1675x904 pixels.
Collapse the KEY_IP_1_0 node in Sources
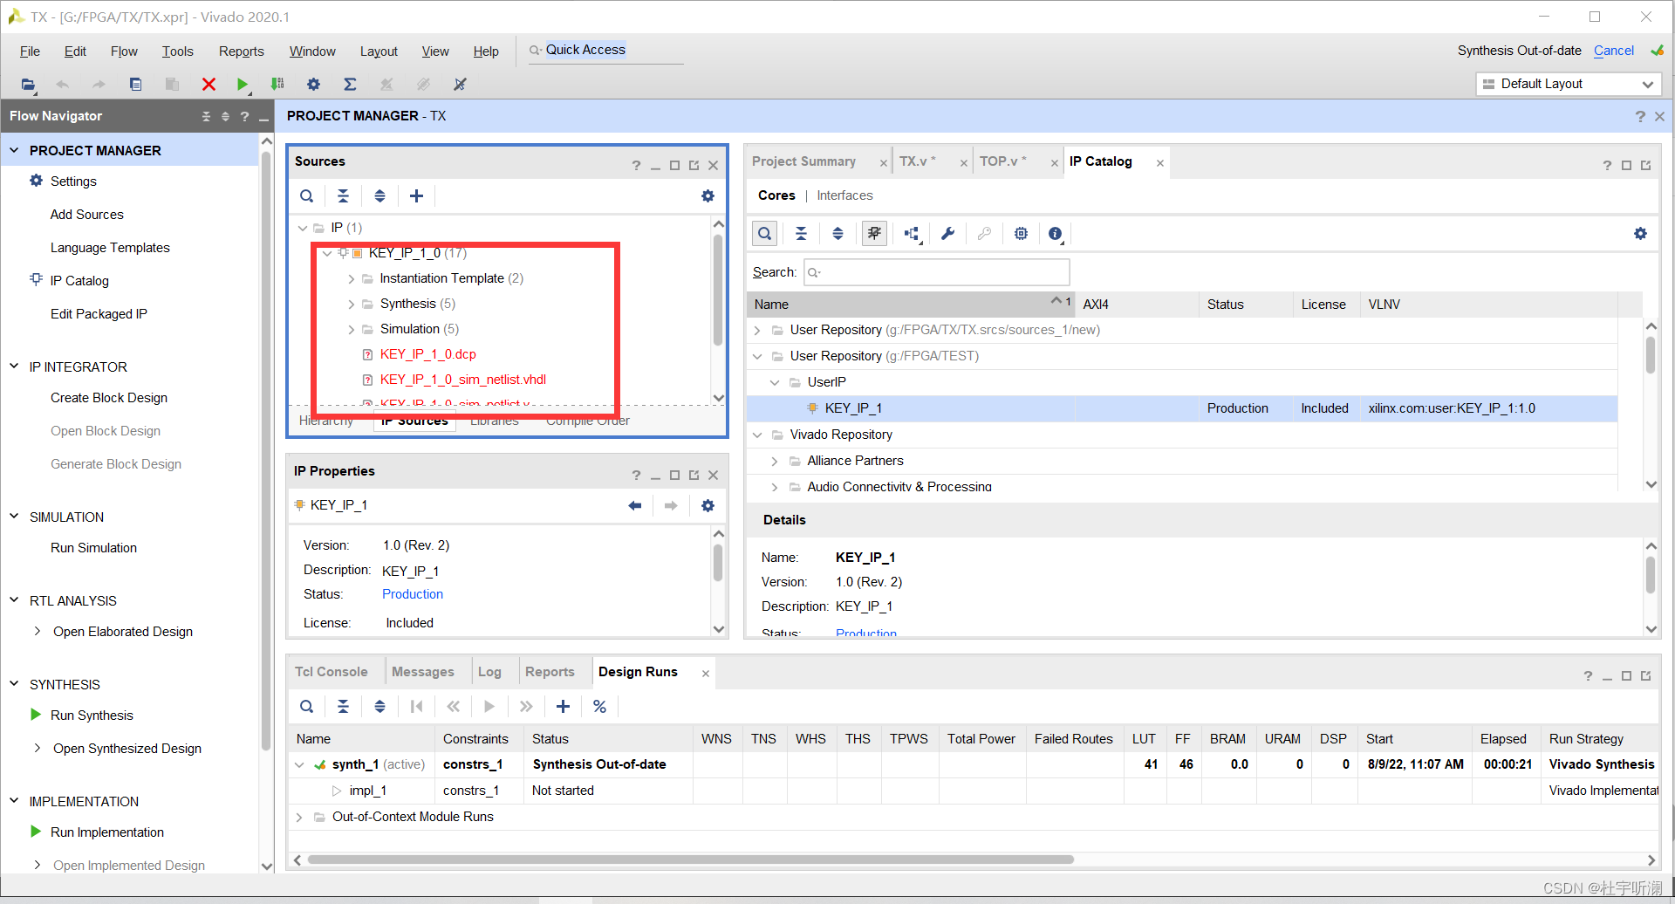click(x=327, y=254)
